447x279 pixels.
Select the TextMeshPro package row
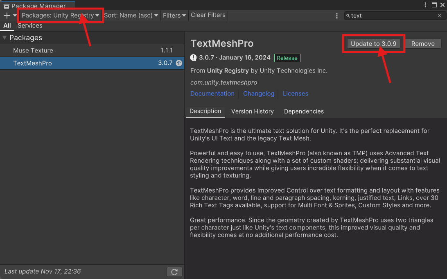pyautogui.click(x=92, y=63)
